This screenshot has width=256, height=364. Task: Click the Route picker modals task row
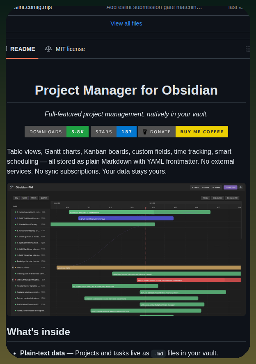[30, 311]
